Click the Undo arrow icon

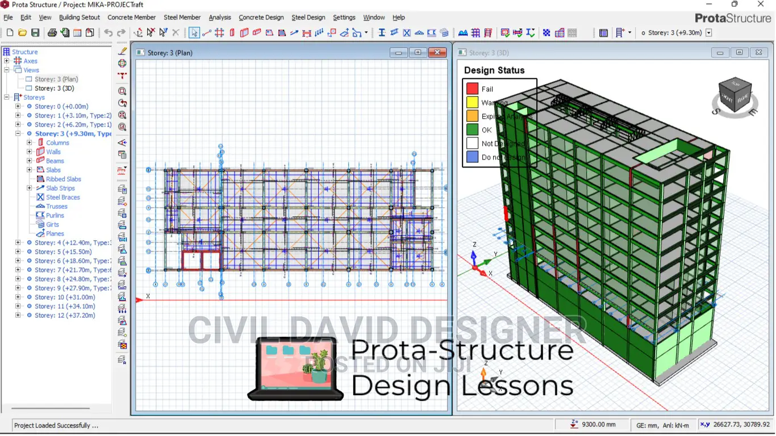point(108,33)
